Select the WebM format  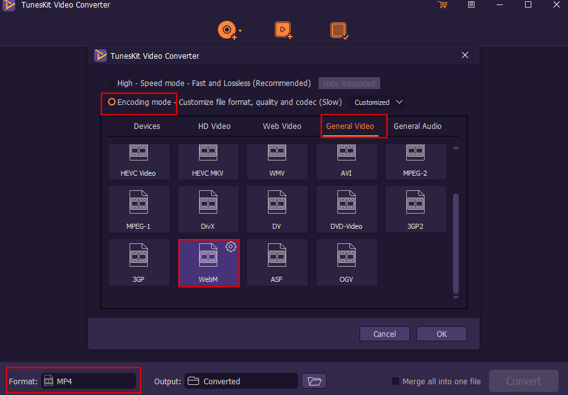click(208, 263)
